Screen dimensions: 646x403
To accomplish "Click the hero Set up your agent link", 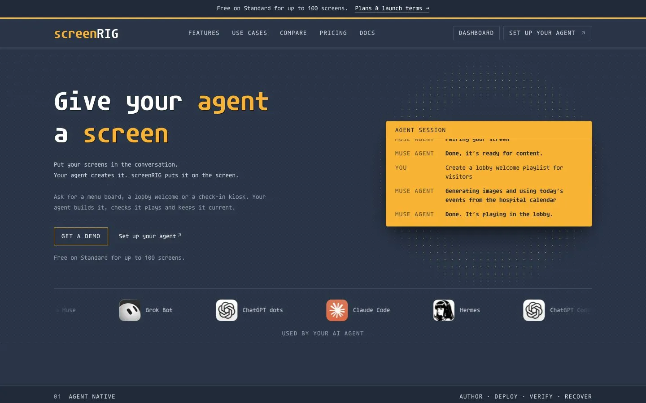I will point(150,236).
